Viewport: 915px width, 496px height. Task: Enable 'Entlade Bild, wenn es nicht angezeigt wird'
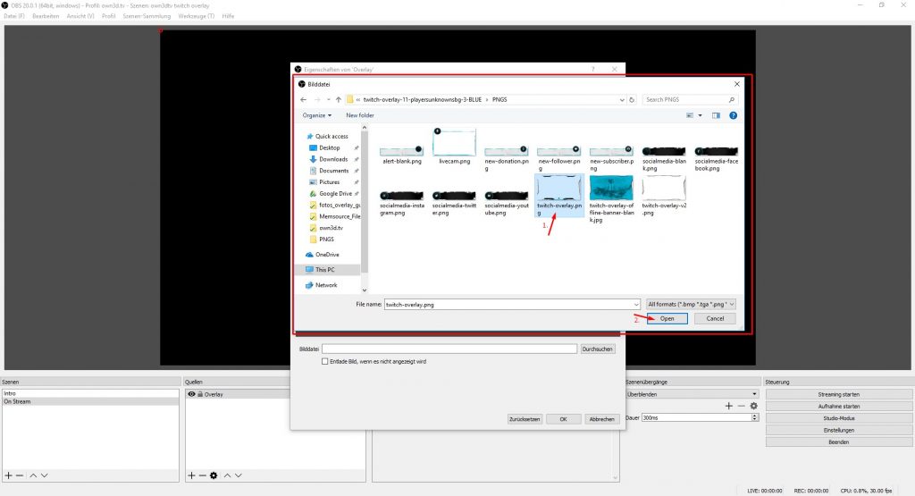[x=325, y=362]
